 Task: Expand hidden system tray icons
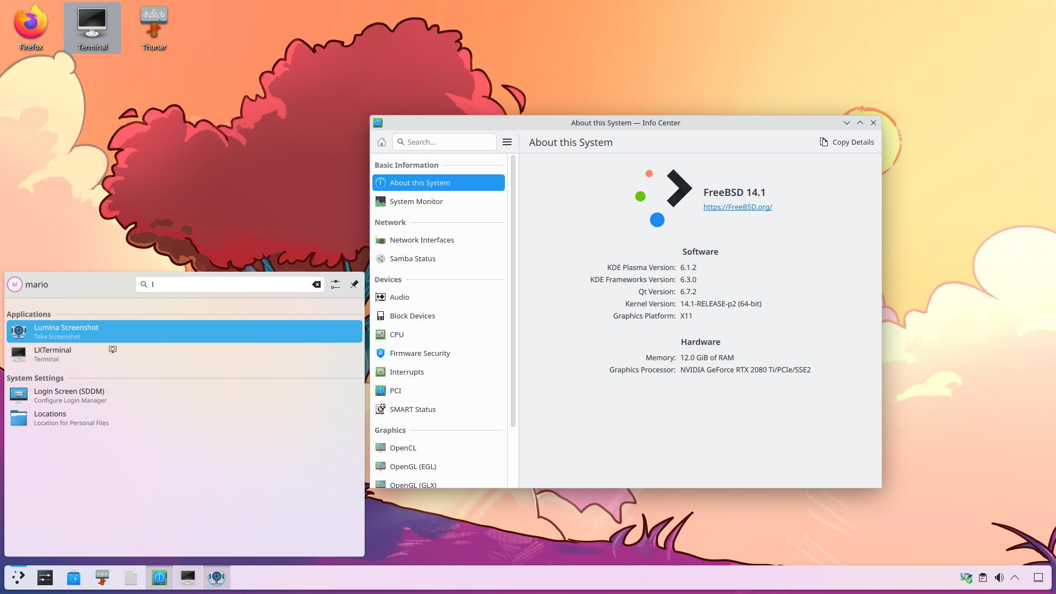pyautogui.click(x=1015, y=577)
